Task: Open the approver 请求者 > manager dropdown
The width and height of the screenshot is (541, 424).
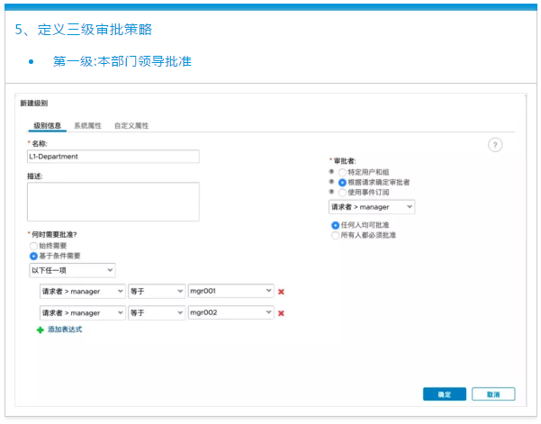Action: (372, 207)
